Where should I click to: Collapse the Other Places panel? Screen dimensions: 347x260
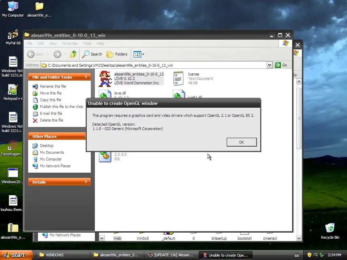[x=85, y=136]
